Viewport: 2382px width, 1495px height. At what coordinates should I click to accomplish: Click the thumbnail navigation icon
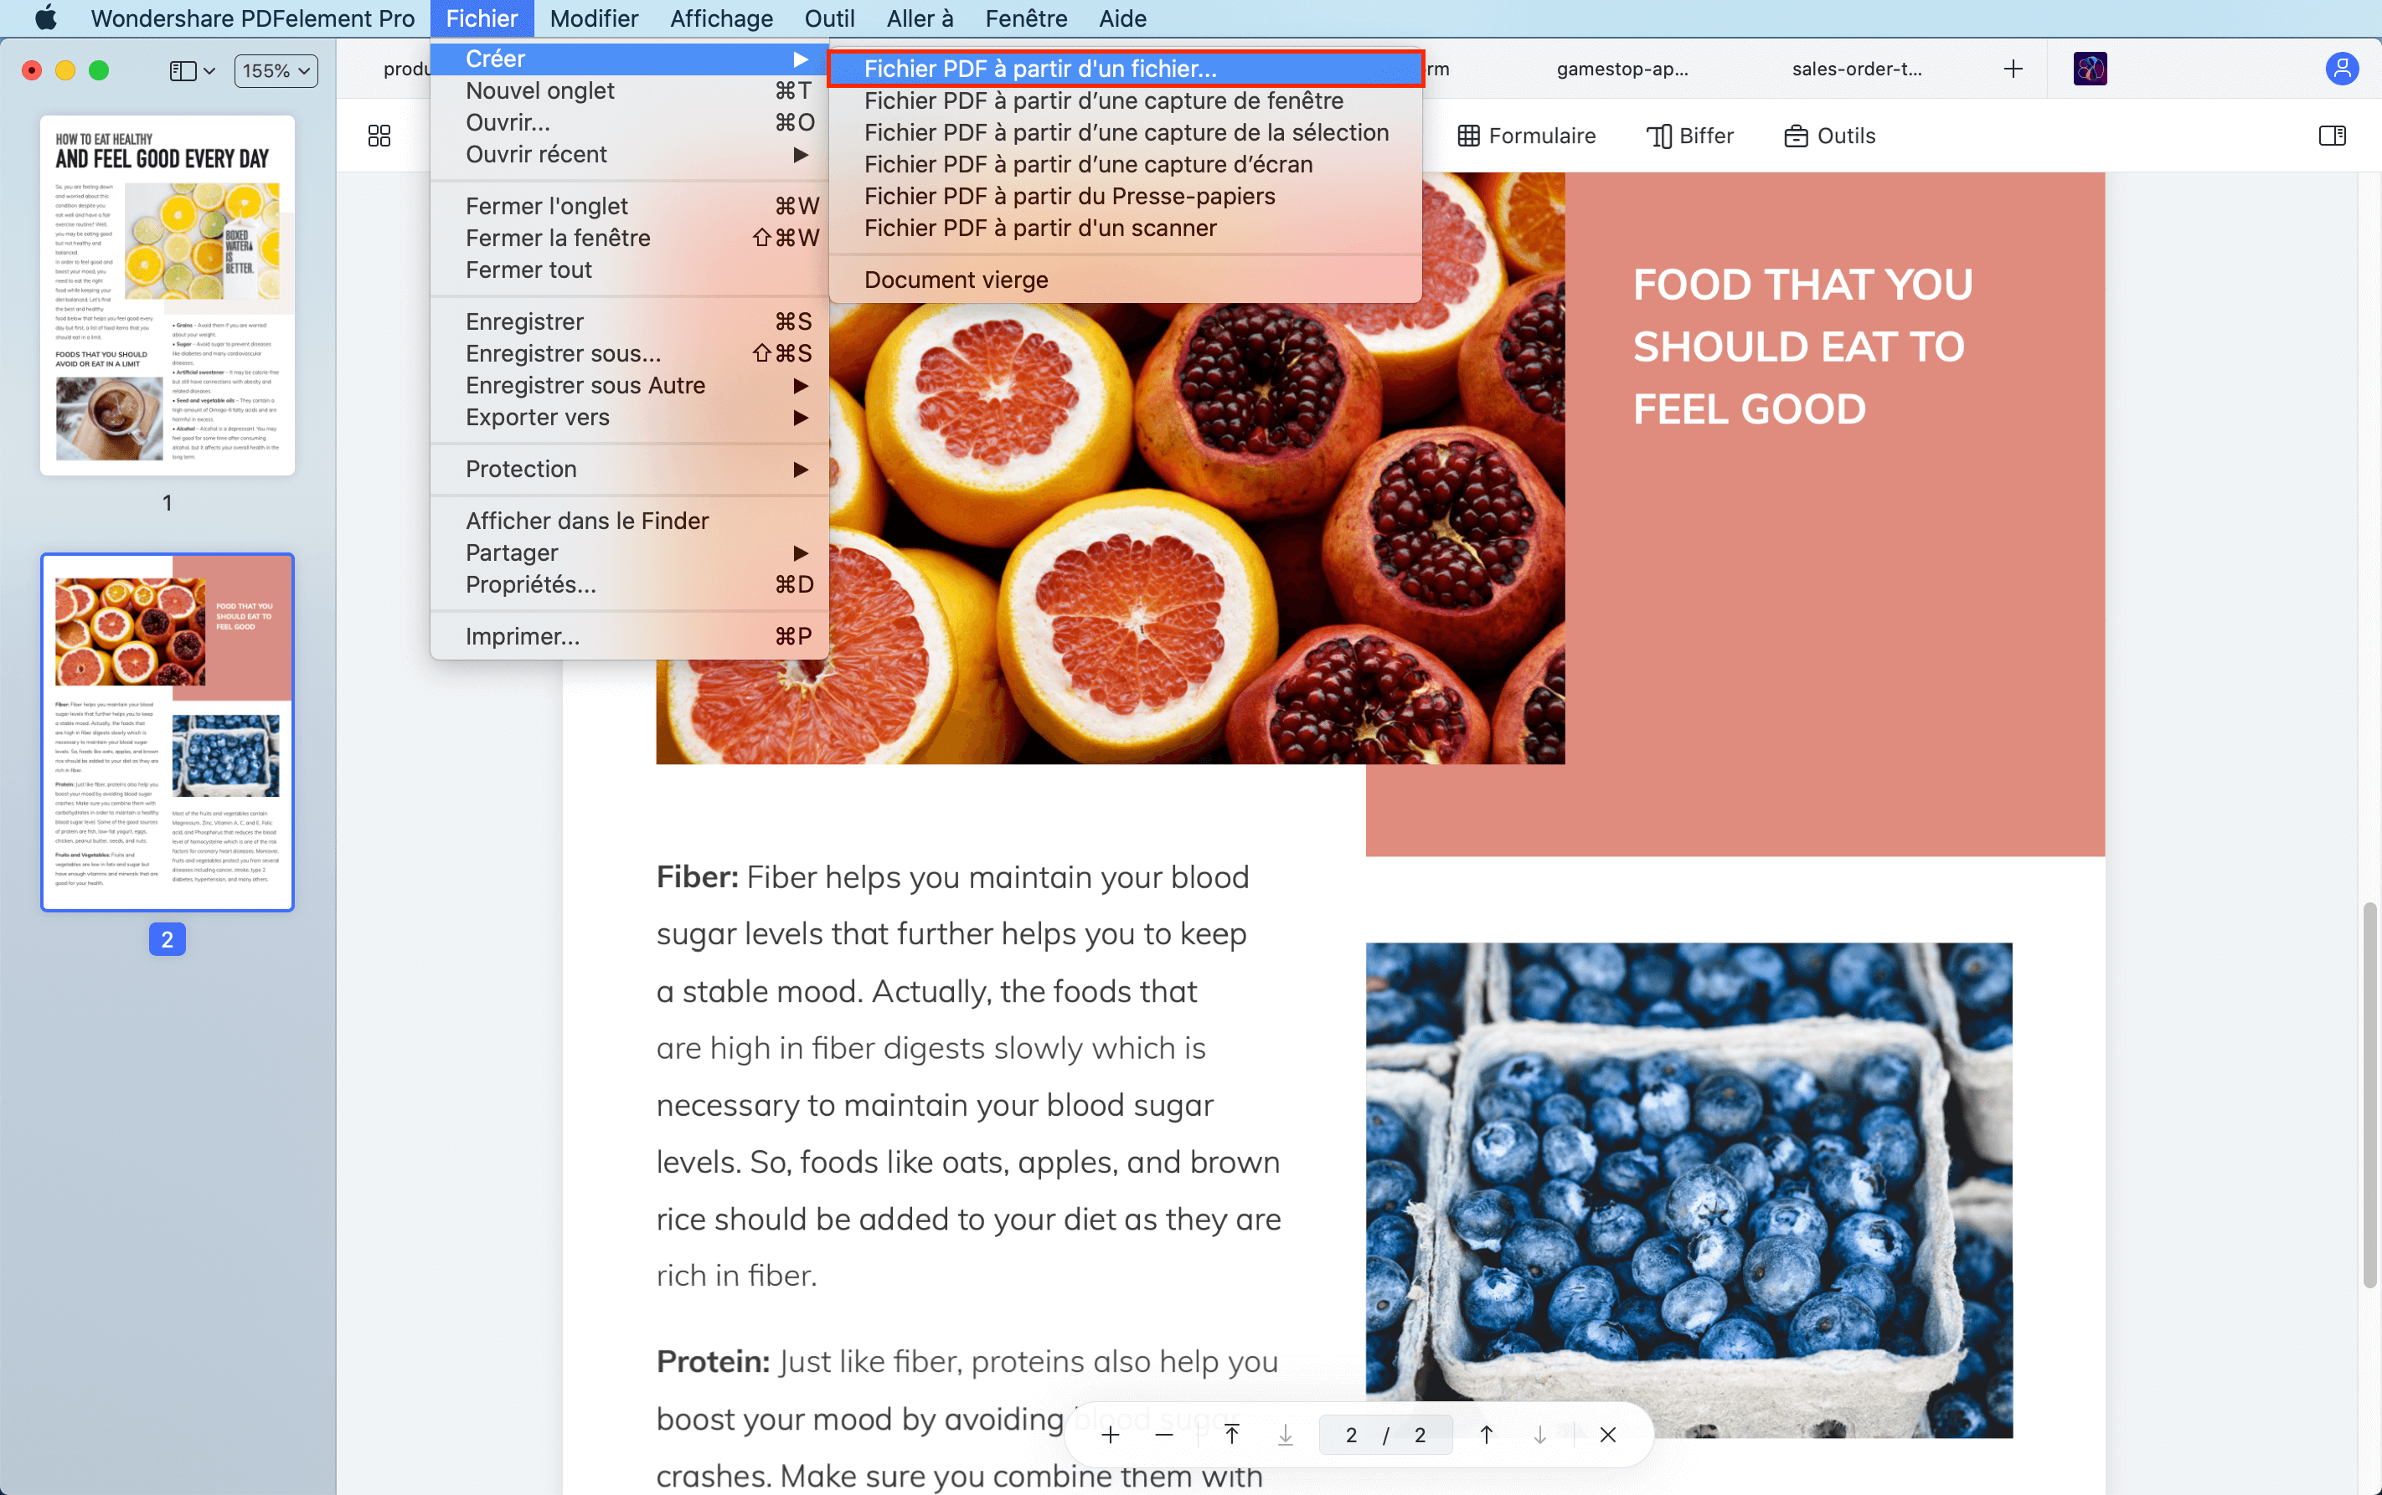[x=379, y=136]
